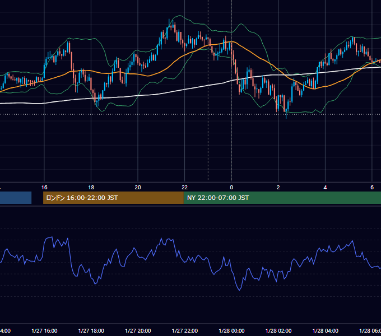This screenshot has height=336, width=381.
Task: Select the ロンドン 16:00-22:00 JST session bar
Action: (x=113, y=198)
